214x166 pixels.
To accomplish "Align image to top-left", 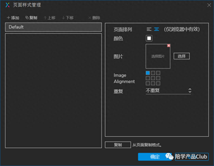I will [148, 73].
